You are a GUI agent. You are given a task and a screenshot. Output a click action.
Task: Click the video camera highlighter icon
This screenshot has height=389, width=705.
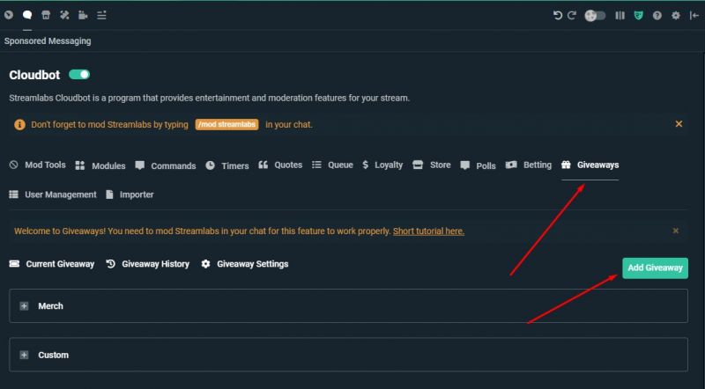(83, 15)
